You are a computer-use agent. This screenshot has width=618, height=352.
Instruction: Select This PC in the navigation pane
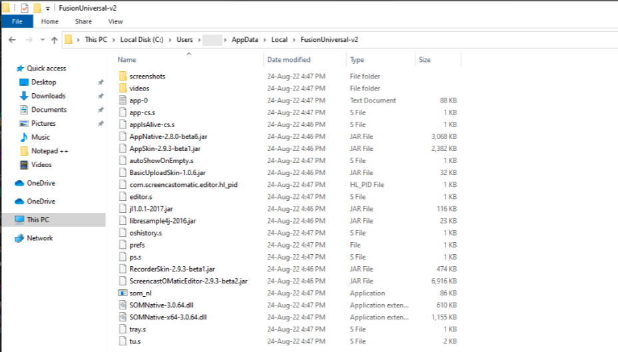[x=37, y=220]
